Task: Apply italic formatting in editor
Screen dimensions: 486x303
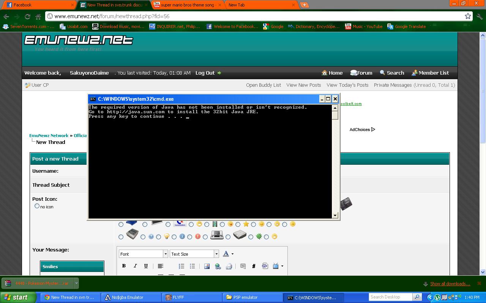Action: [x=135, y=266]
